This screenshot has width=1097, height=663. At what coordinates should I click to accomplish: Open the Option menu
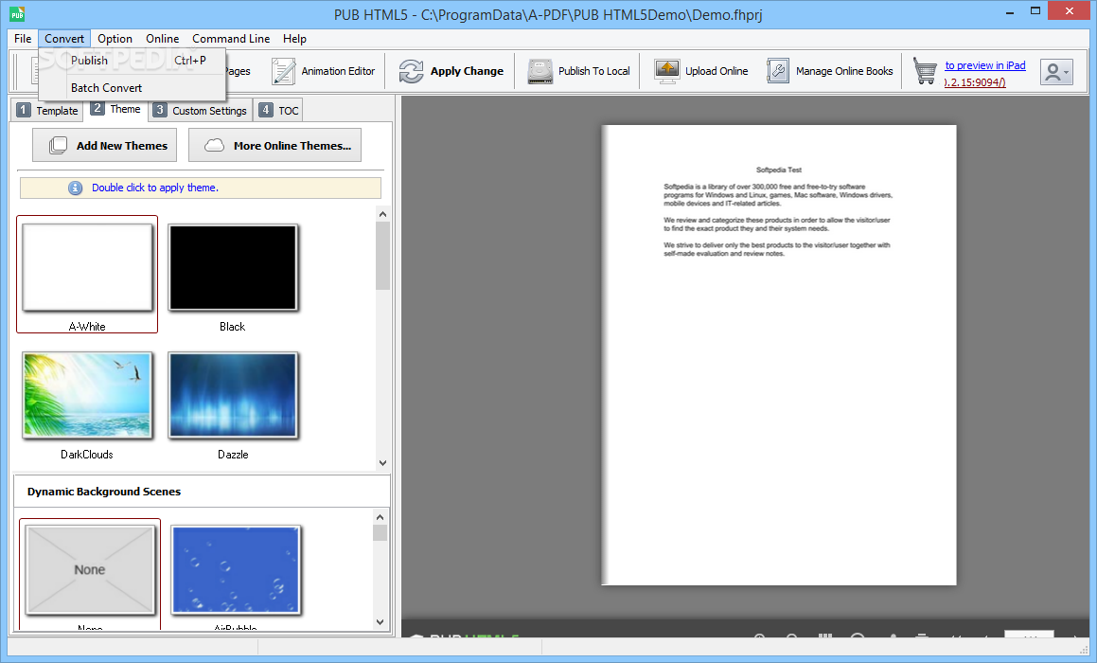(115, 39)
